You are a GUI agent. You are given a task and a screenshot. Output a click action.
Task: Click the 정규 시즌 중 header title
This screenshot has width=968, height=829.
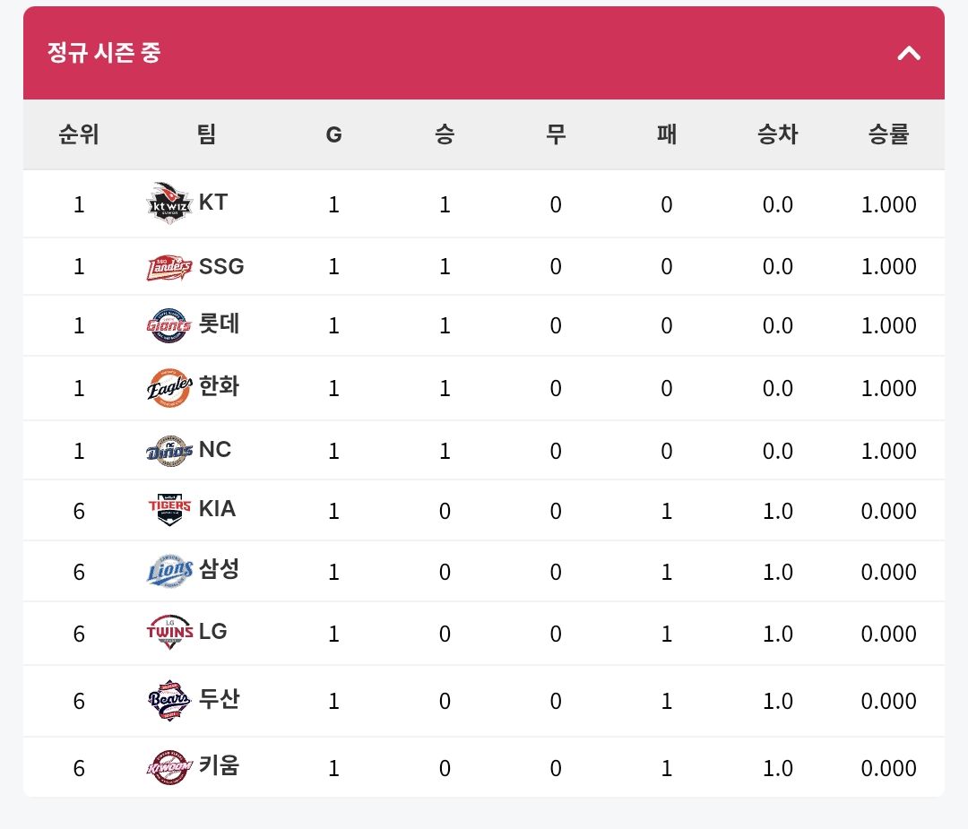point(104,53)
